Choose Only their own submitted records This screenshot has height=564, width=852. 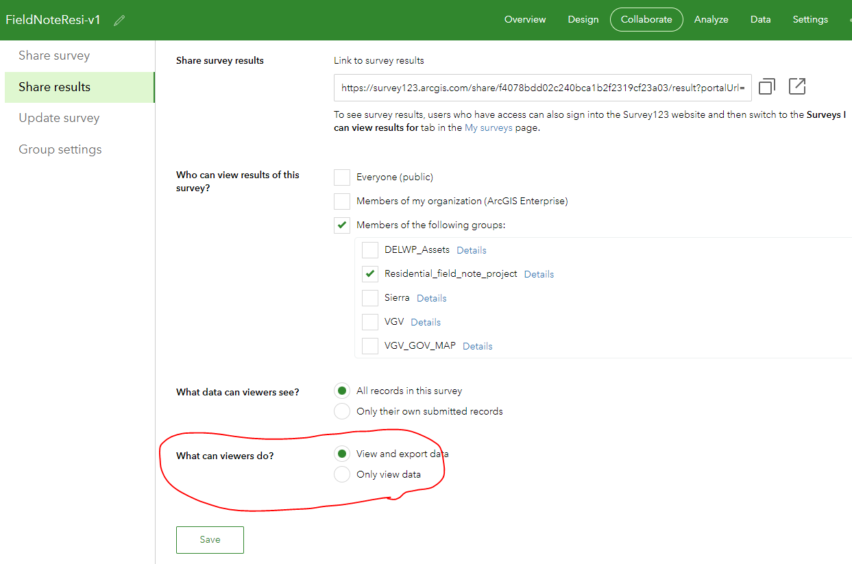click(341, 410)
